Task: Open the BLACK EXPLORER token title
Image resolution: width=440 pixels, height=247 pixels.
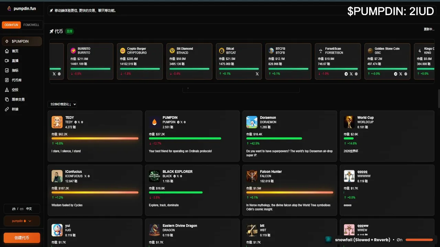Action: point(177,172)
